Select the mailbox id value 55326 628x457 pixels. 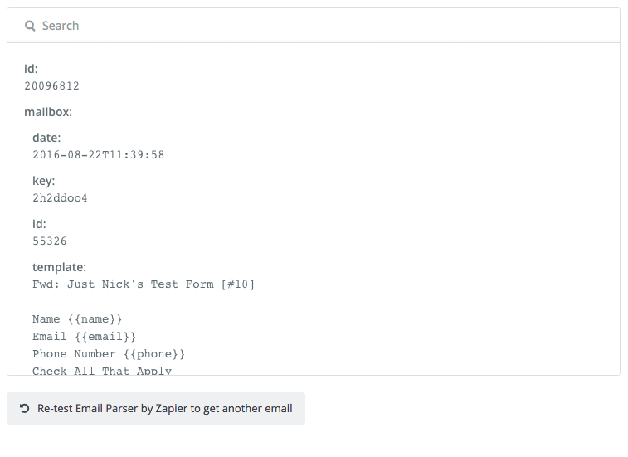49,241
